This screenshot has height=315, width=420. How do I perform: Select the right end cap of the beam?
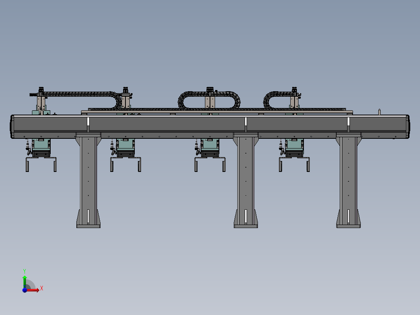click(x=408, y=127)
